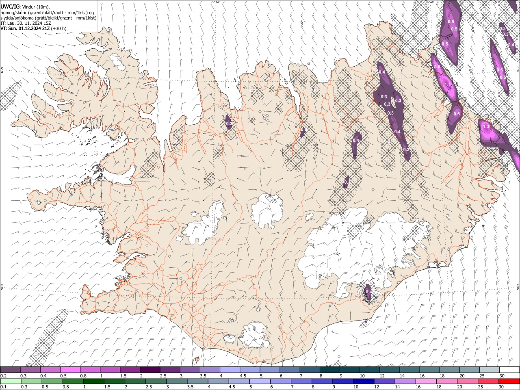Click the valid time "VT: Sun. 01.12.2024 21Z (+30 h)"
The width and height of the screenshot is (520, 390).
click(x=33, y=28)
